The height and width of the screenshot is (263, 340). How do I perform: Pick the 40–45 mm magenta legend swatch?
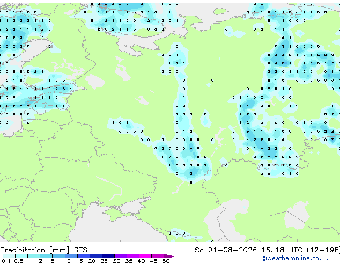click(145, 256)
